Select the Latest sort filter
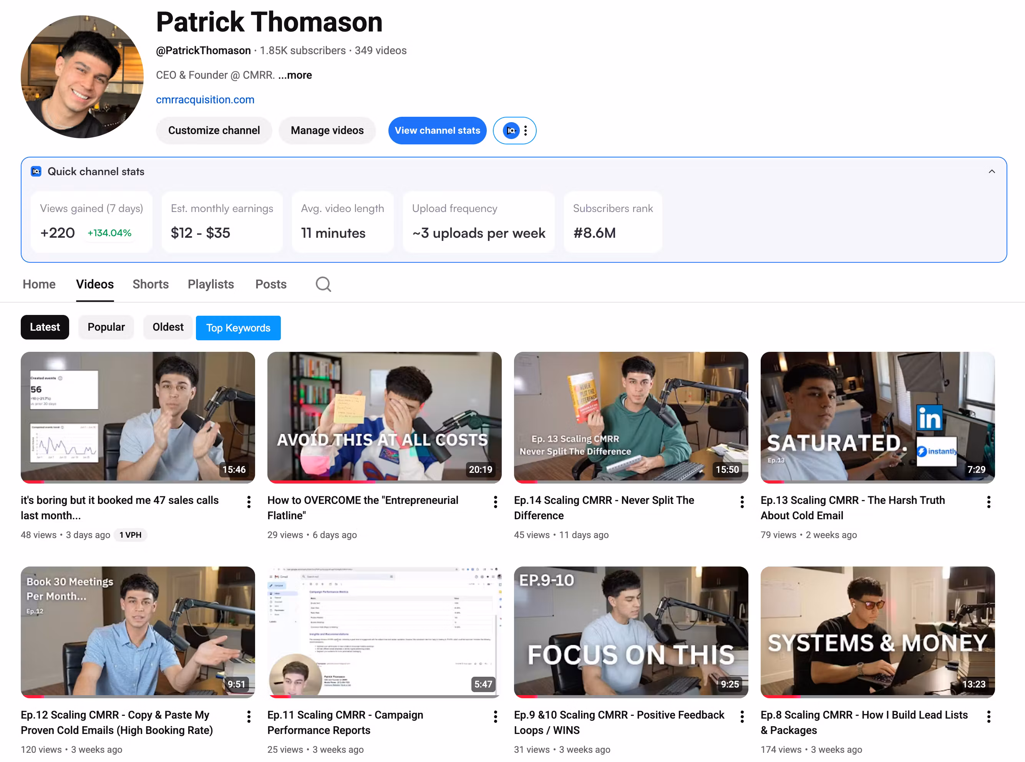Screen dimensions: 1025x762 pos(45,327)
